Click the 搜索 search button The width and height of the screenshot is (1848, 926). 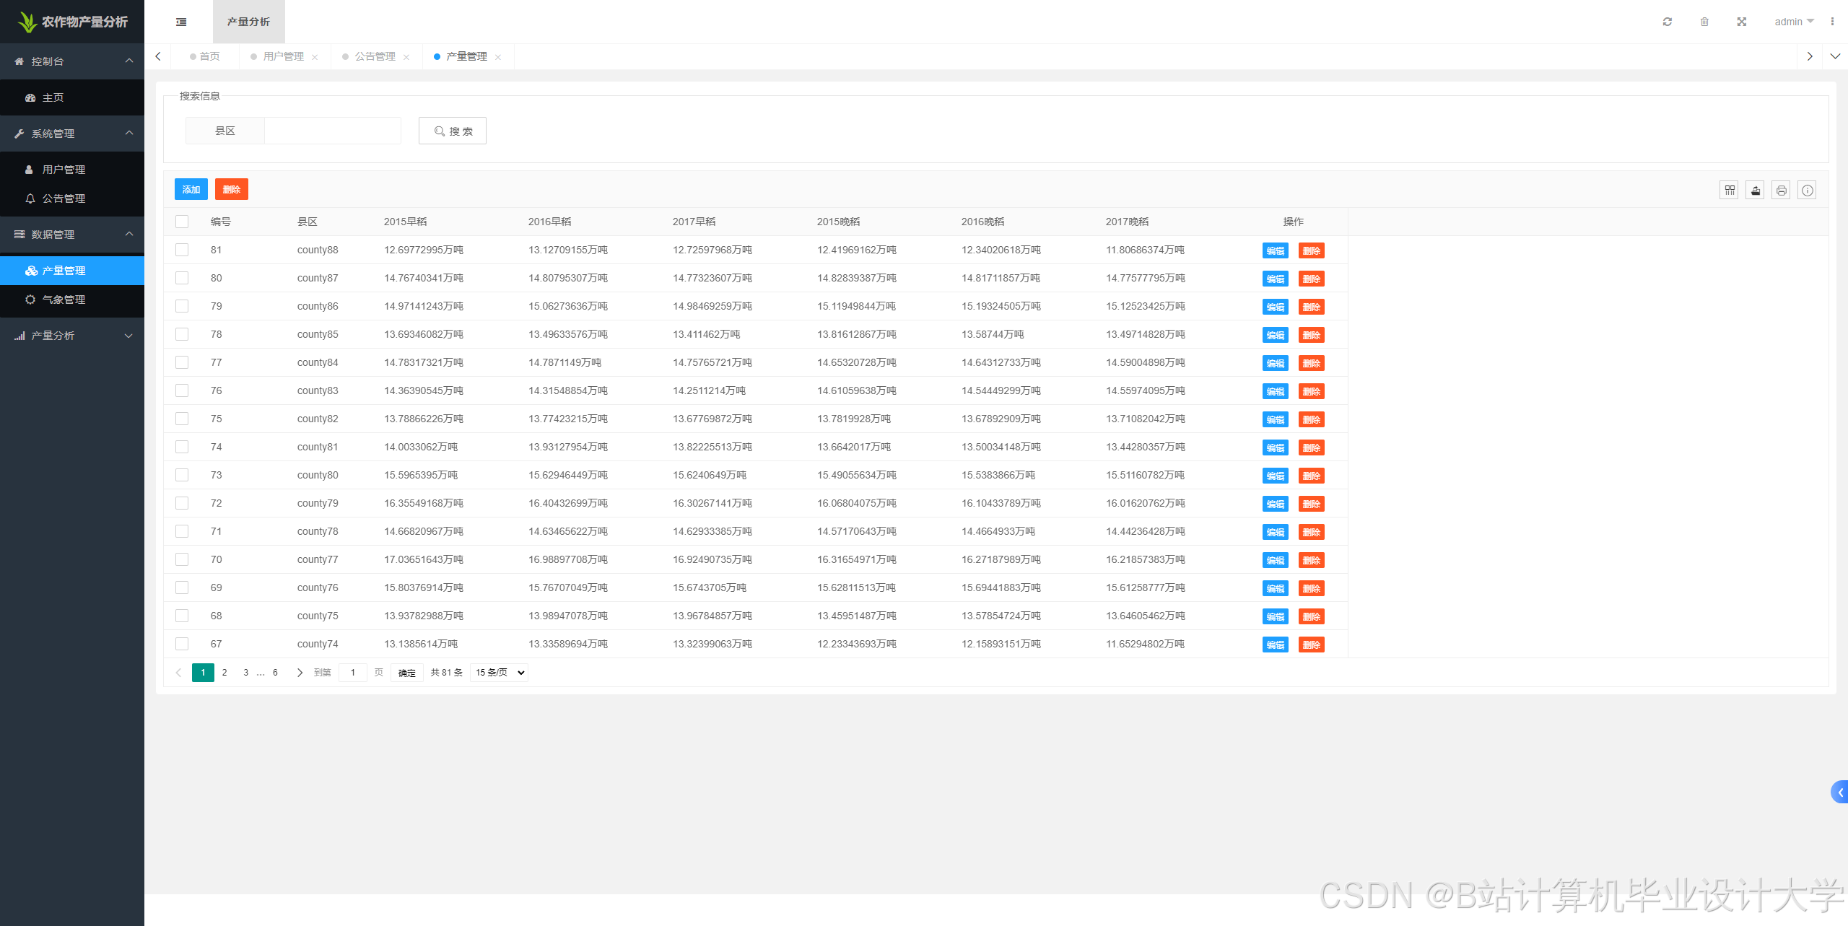pyautogui.click(x=453, y=131)
